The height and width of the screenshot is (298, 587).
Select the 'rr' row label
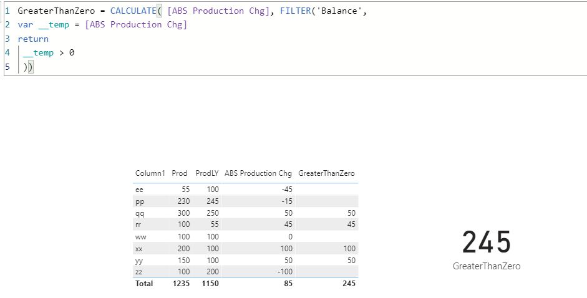[x=138, y=224]
